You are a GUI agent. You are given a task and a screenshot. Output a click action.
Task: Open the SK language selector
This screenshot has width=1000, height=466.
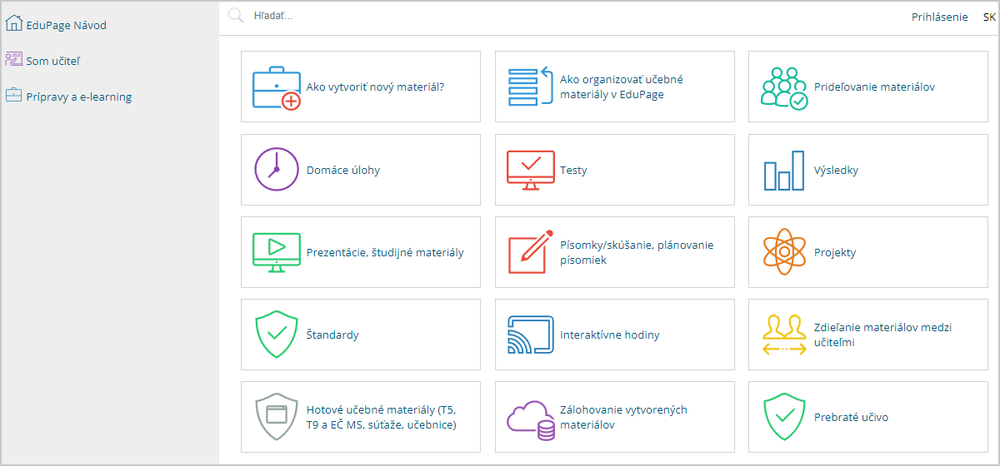(x=989, y=17)
